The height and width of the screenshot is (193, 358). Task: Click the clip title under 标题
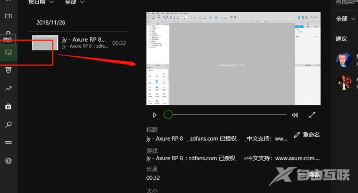pyautogui.click(x=217, y=139)
